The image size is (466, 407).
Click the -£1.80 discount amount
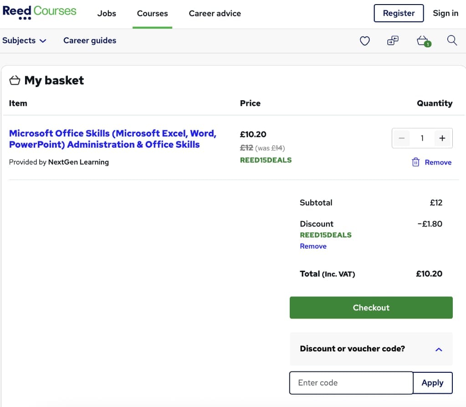(430, 224)
